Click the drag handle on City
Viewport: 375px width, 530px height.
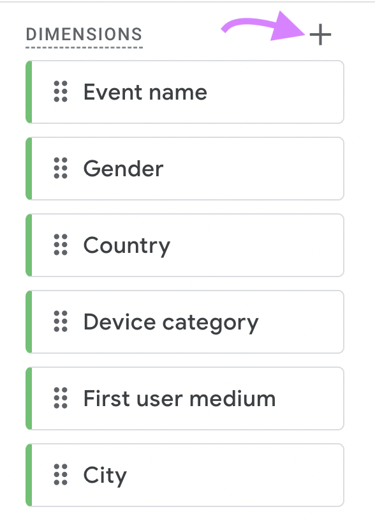[59, 475]
